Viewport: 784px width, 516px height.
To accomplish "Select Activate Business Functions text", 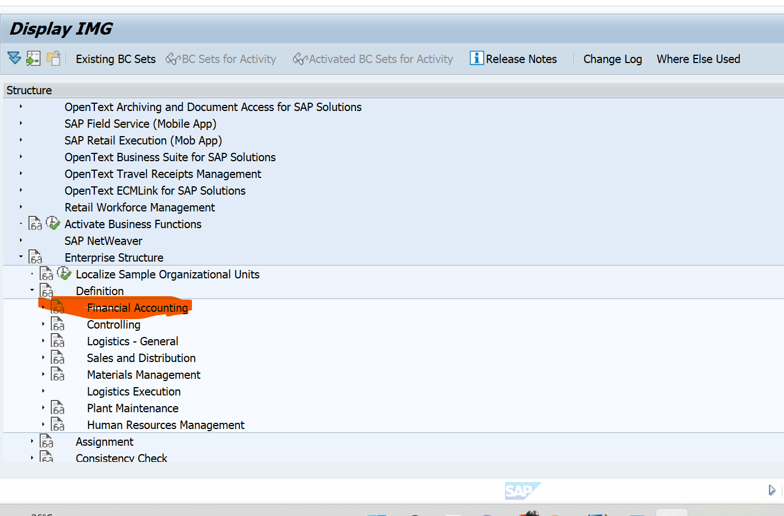I will pyautogui.click(x=133, y=224).
